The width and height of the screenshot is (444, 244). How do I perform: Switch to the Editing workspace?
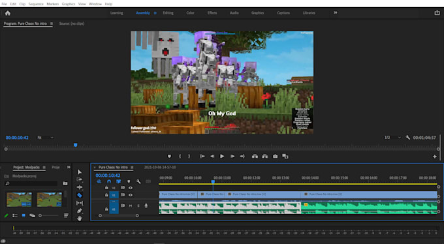click(168, 13)
